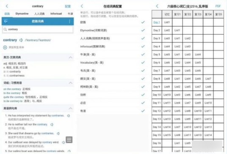Uncheck Etymonline(词根词源) dictionary
This screenshot has height=154, width=227.
tap(143, 30)
